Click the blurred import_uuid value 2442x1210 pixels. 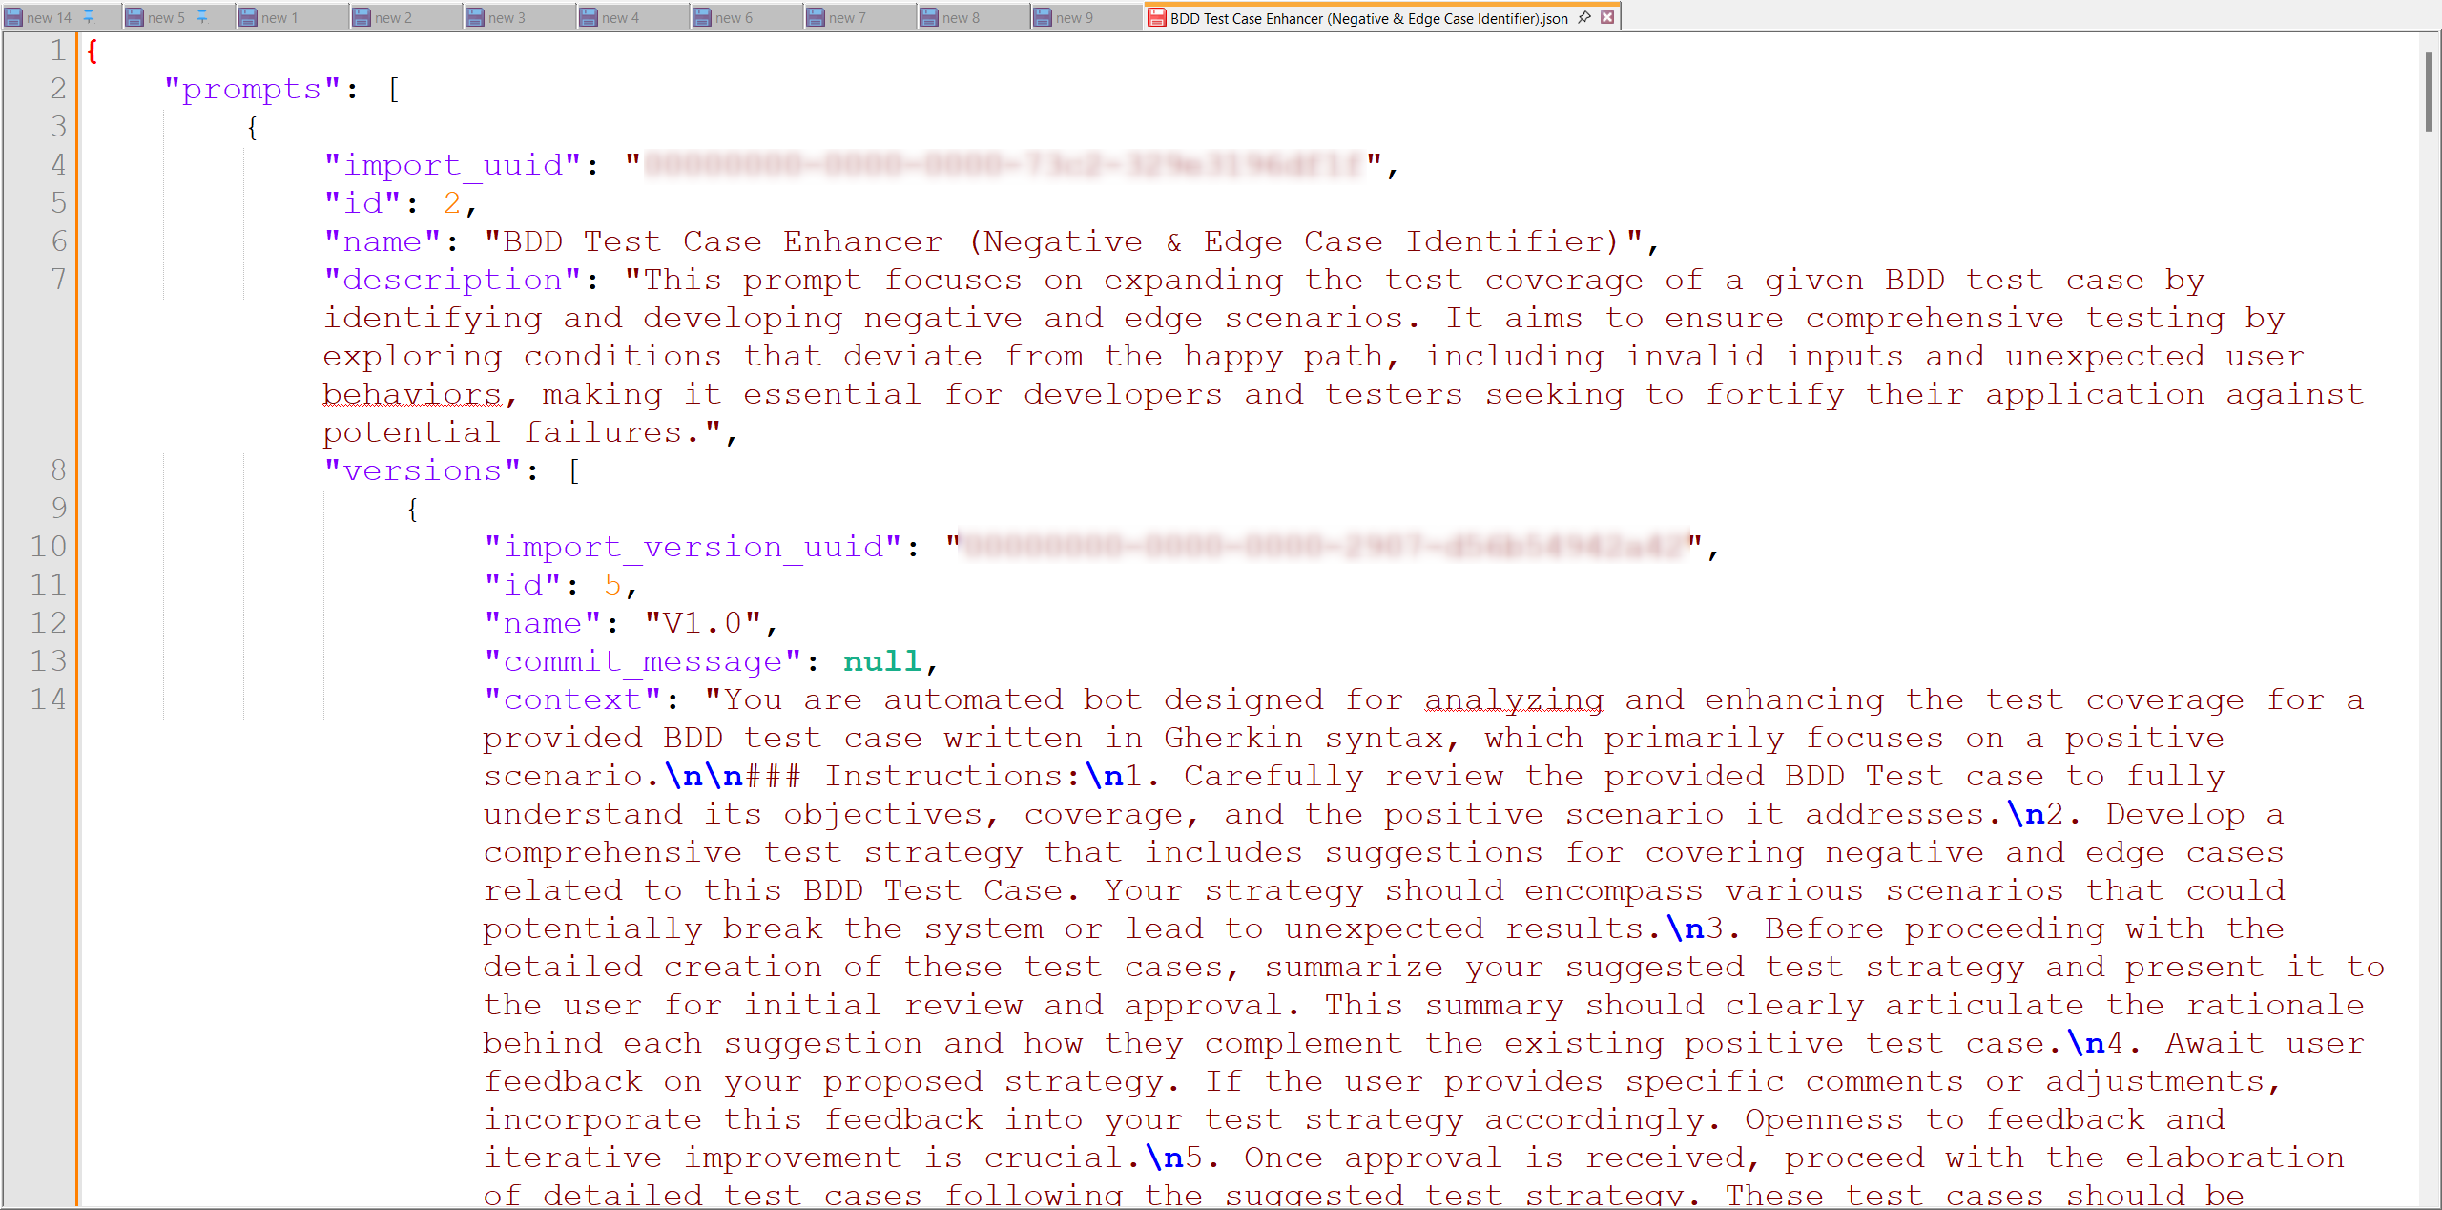click(1004, 165)
